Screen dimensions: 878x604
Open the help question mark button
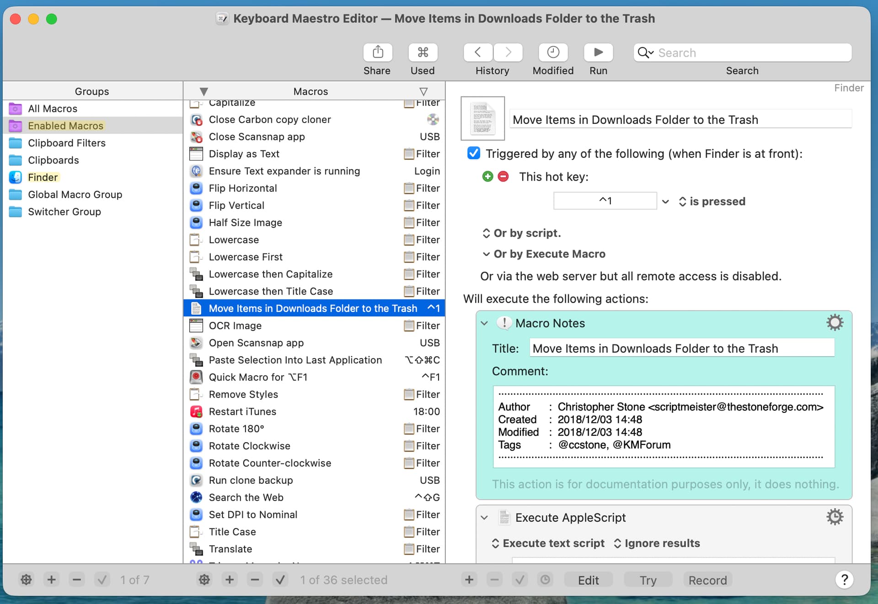point(844,580)
